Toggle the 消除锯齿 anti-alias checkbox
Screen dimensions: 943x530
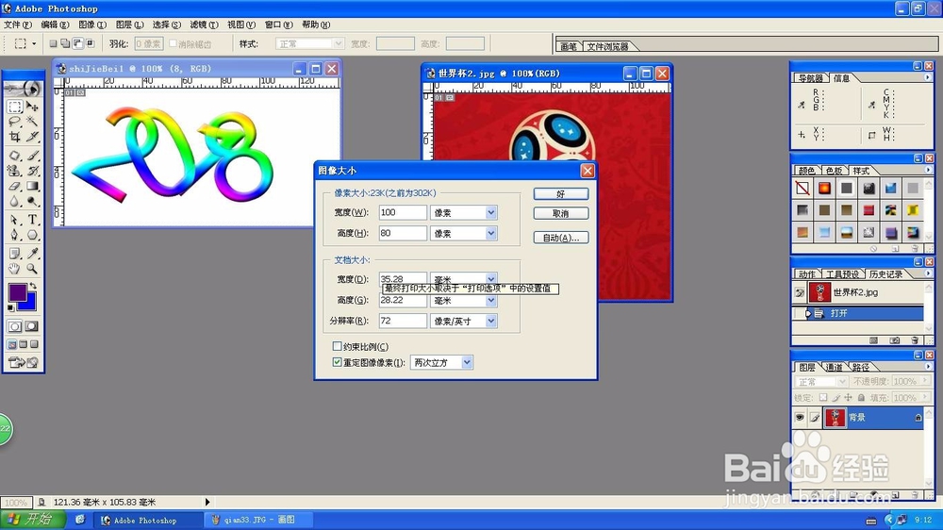[x=173, y=43]
